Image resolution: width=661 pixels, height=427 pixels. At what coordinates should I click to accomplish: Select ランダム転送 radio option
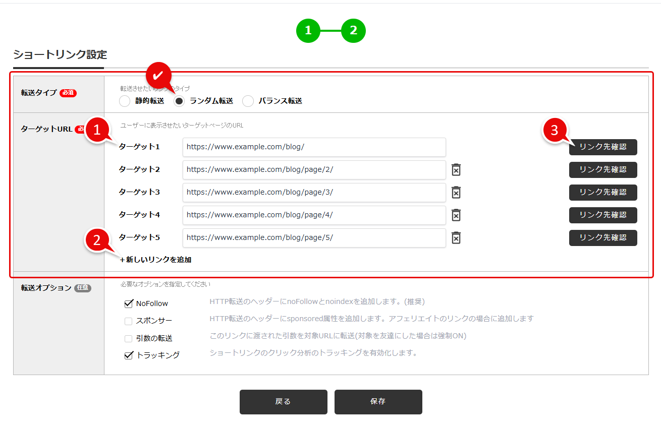point(179,101)
